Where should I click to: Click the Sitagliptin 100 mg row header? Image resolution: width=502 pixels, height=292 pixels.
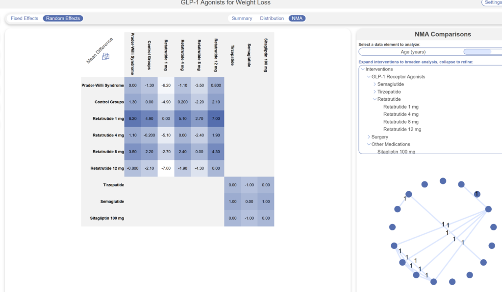[x=107, y=218]
